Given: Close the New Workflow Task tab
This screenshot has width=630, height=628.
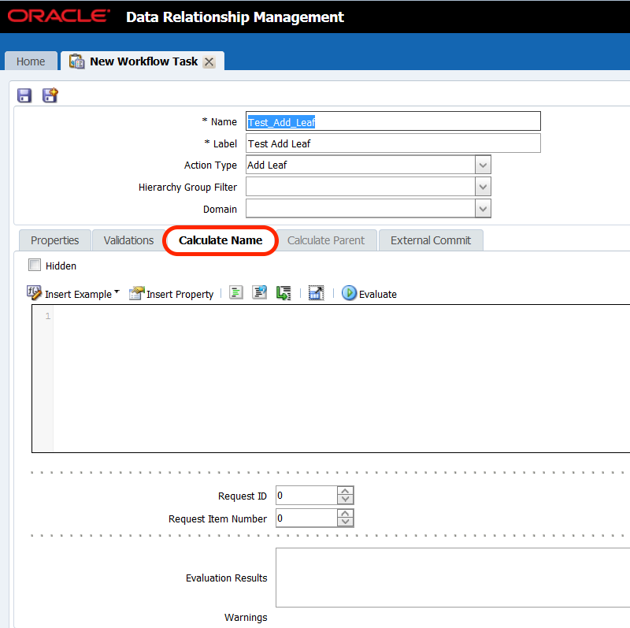Looking at the screenshot, I should pos(209,61).
